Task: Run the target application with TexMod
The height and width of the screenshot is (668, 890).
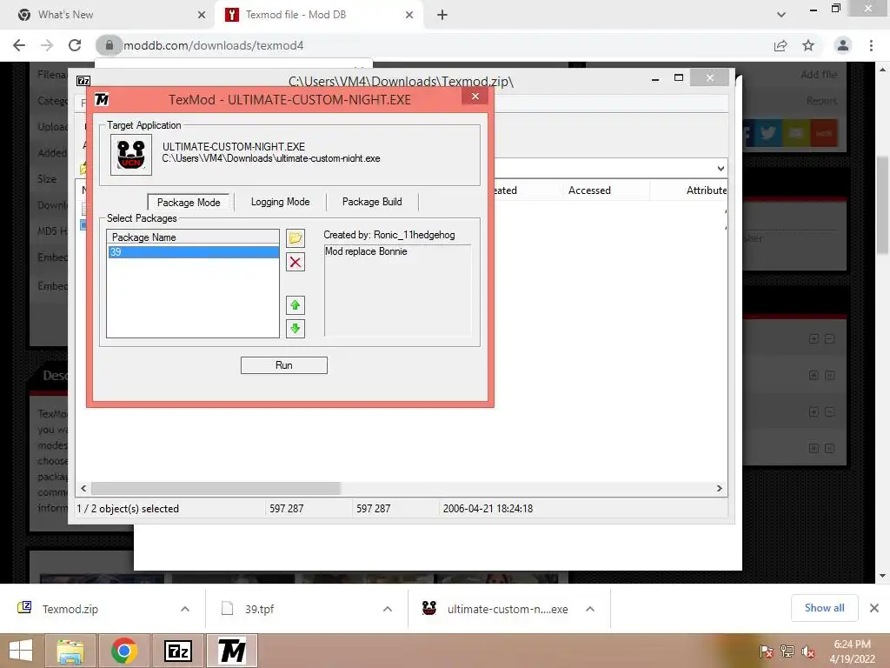Action: pyautogui.click(x=284, y=365)
